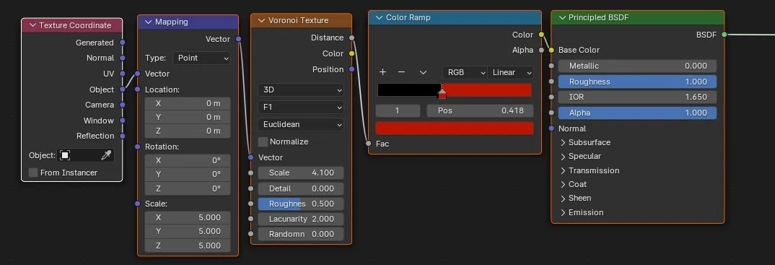This screenshot has height=265, width=775.
Task: Click the BSDF Roughness slider showing 1.000
Action: tap(637, 82)
